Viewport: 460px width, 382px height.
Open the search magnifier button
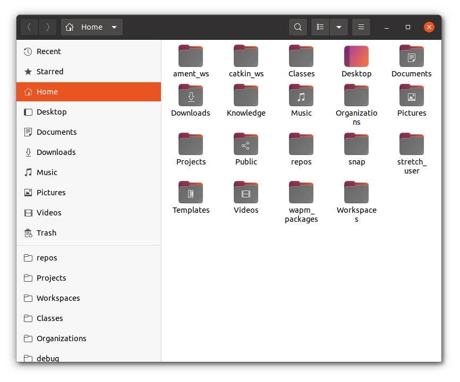point(298,27)
